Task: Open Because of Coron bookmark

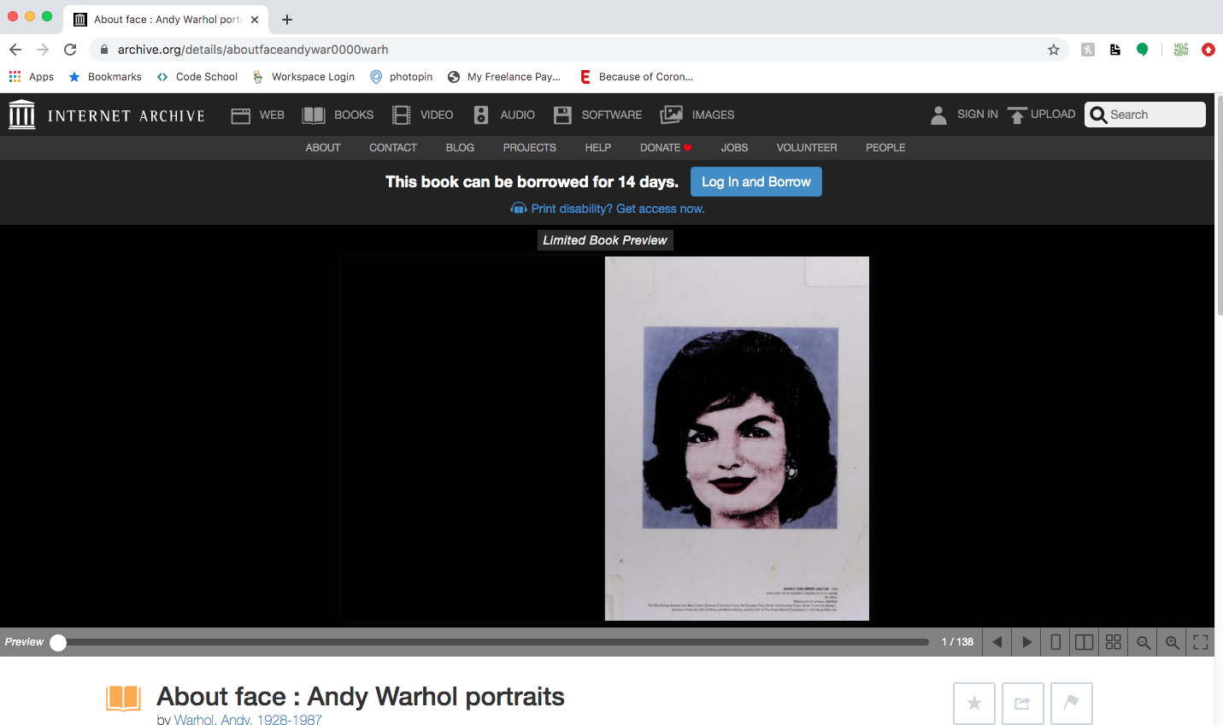Action: point(637,77)
